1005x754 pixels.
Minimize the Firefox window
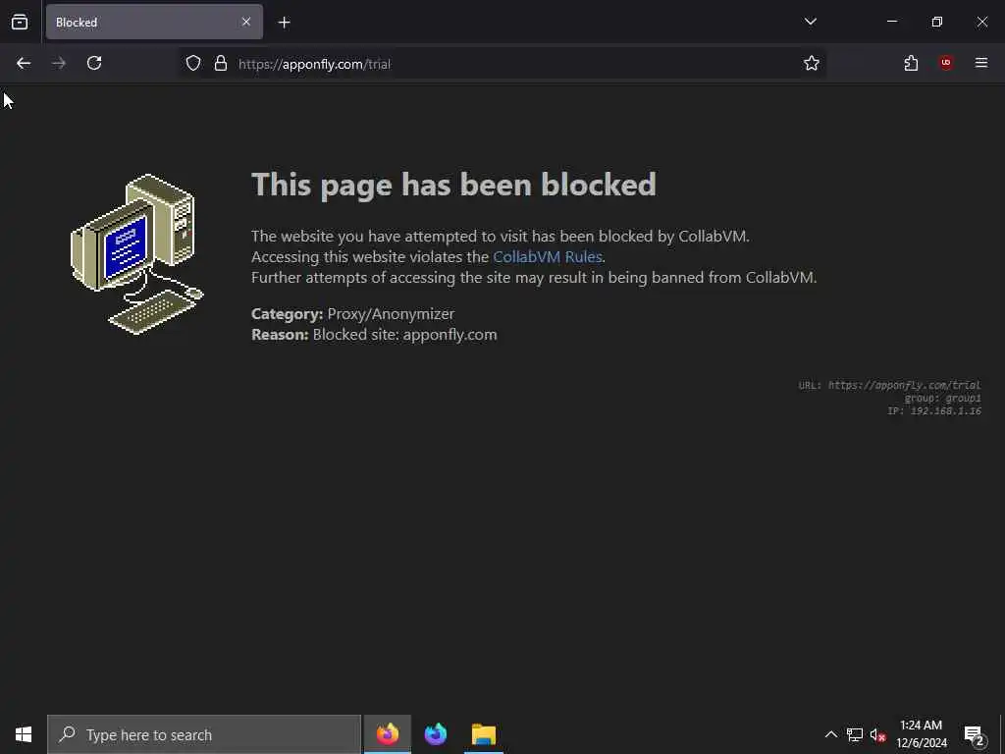(x=891, y=22)
